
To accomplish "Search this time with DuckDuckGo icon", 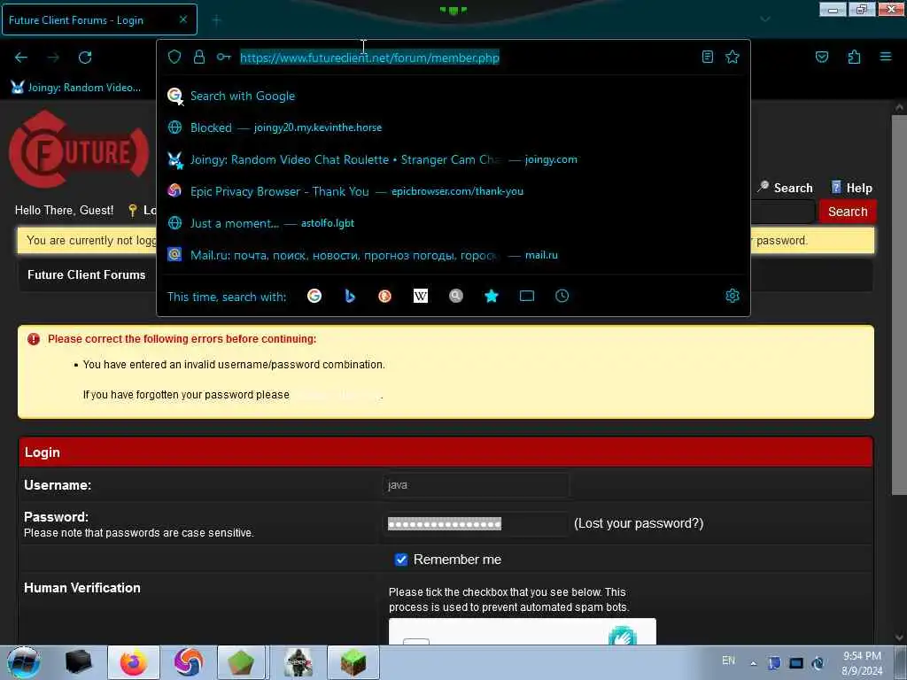I will (x=384, y=296).
